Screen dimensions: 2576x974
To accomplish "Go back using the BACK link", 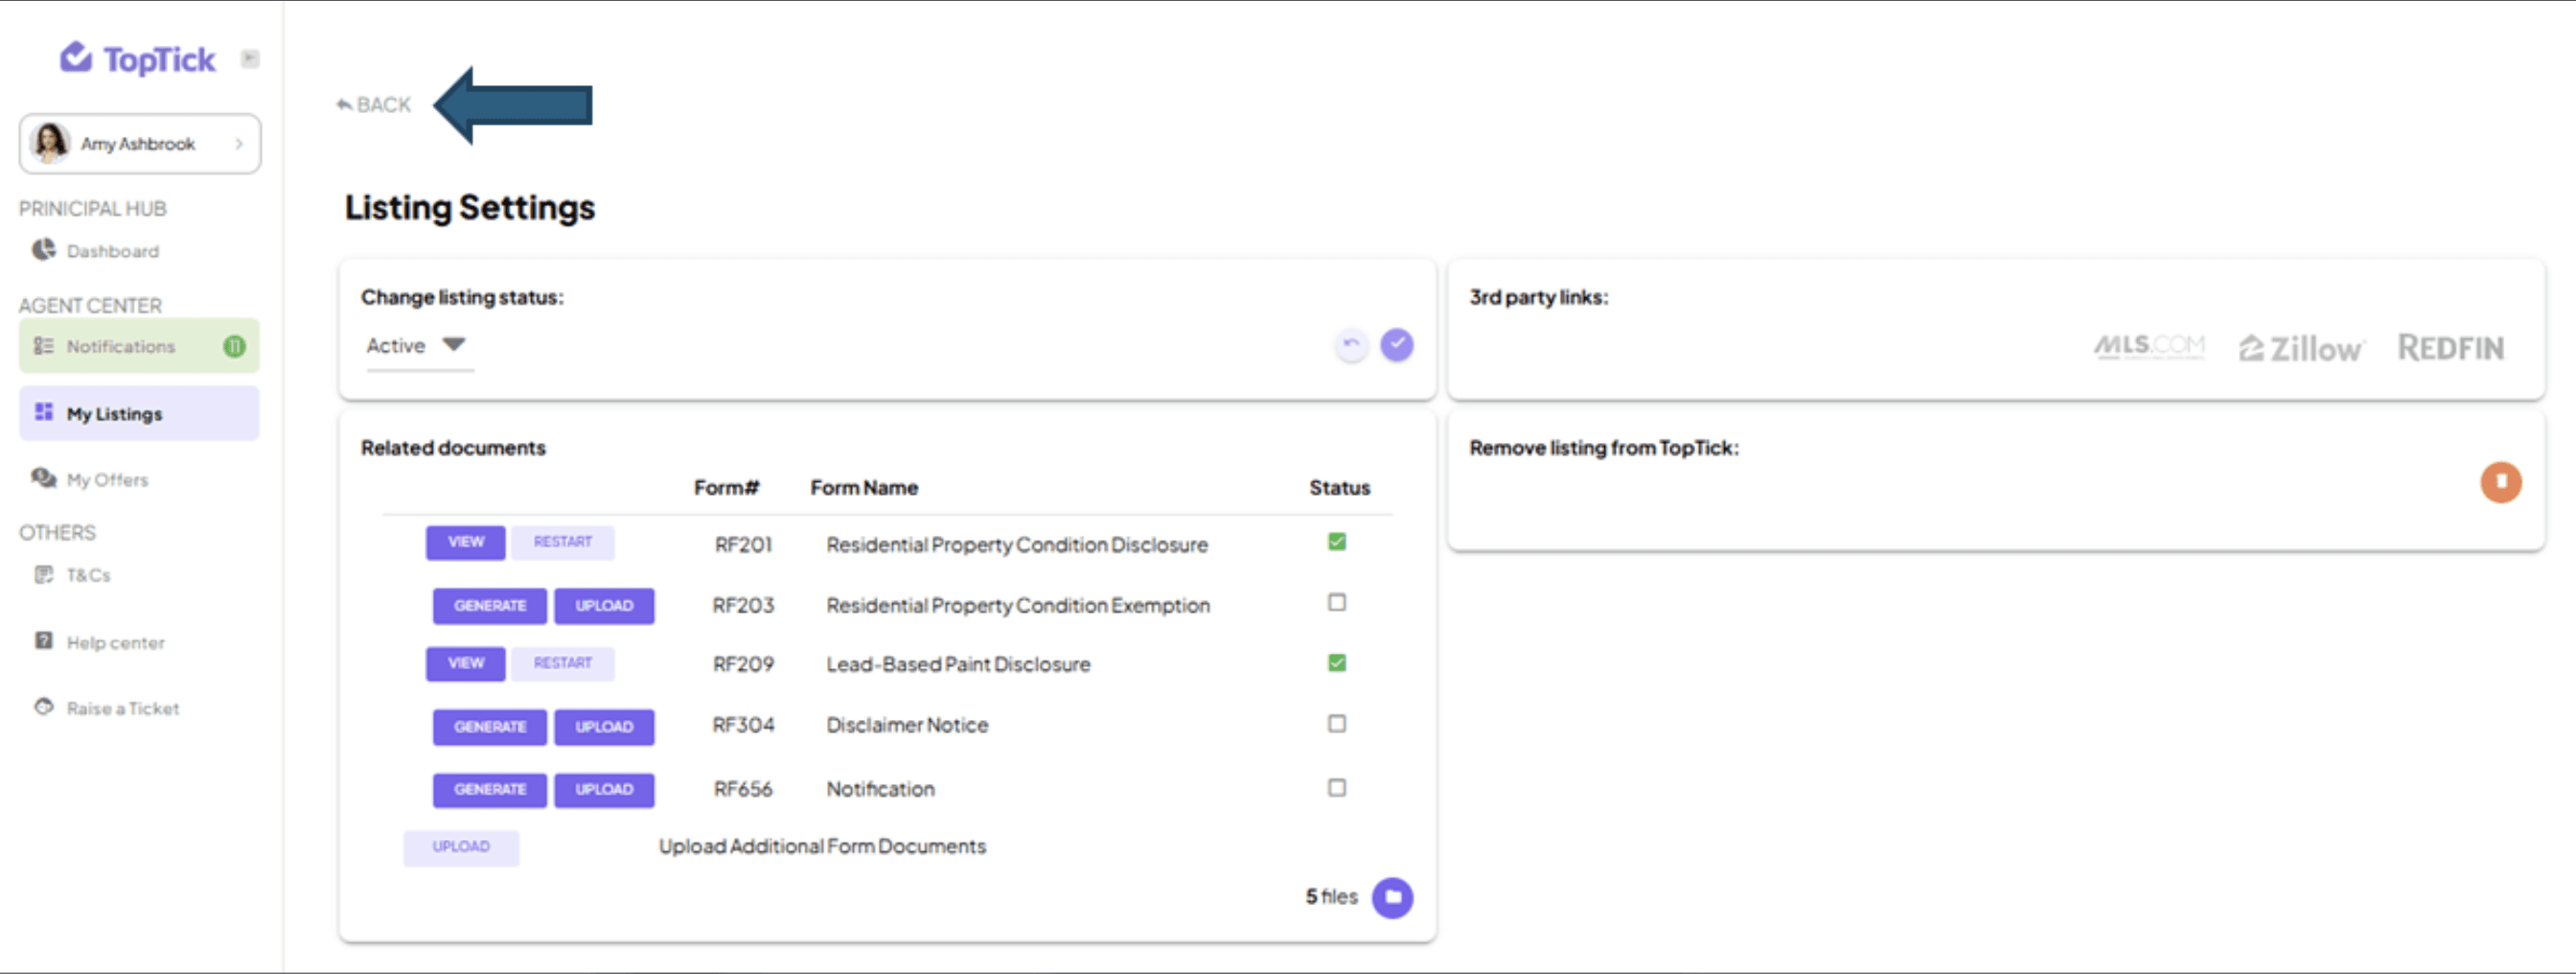I will coord(374,105).
